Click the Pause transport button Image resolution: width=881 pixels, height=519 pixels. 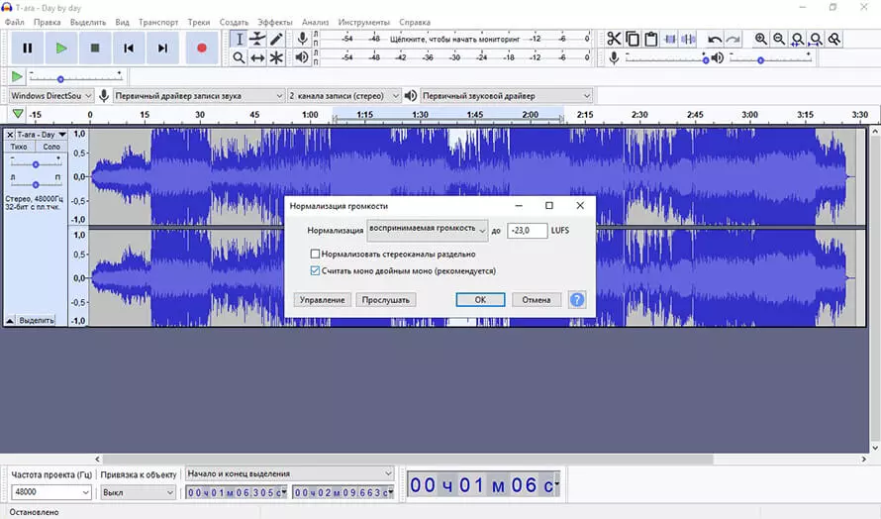coord(27,49)
